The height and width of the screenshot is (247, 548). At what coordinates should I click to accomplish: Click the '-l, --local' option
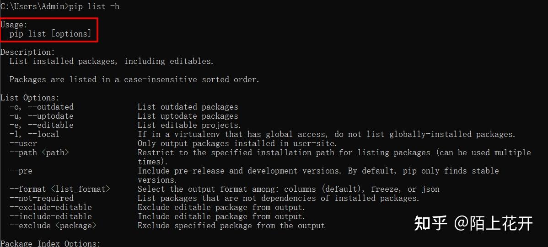coord(35,134)
